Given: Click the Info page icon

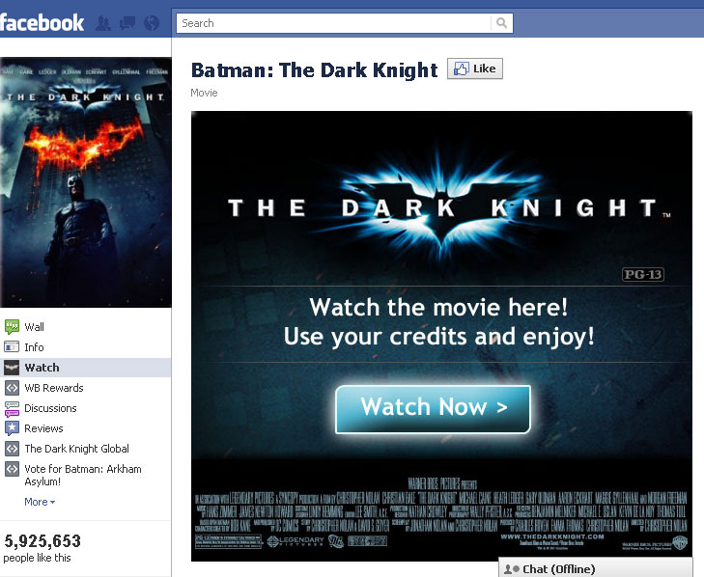Looking at the screenshot, I should click(x=12, y=346).
